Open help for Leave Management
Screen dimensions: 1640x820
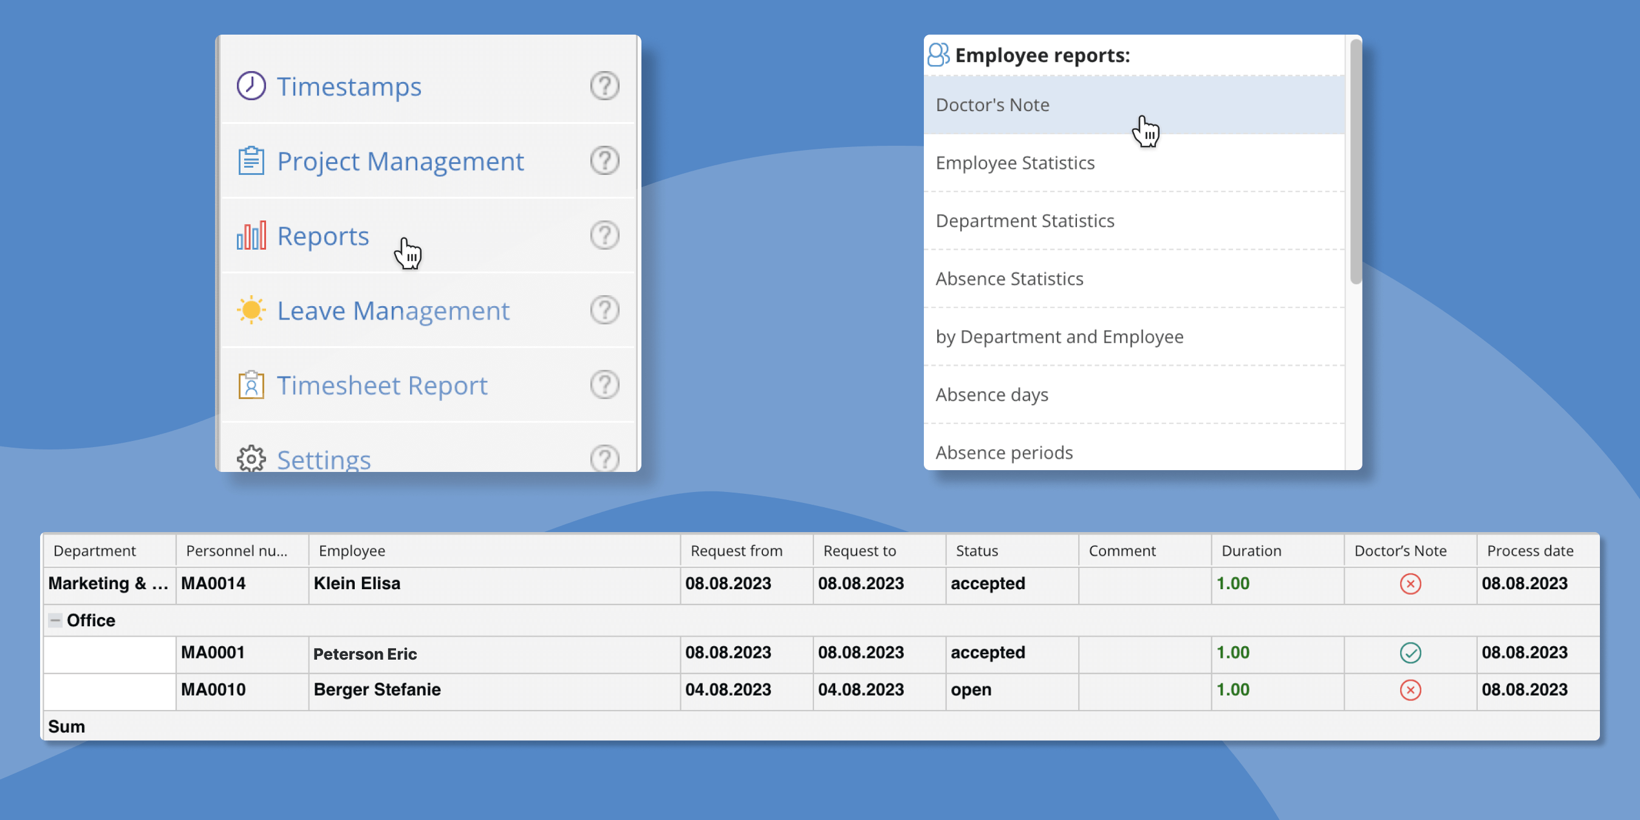click(604, 310)
